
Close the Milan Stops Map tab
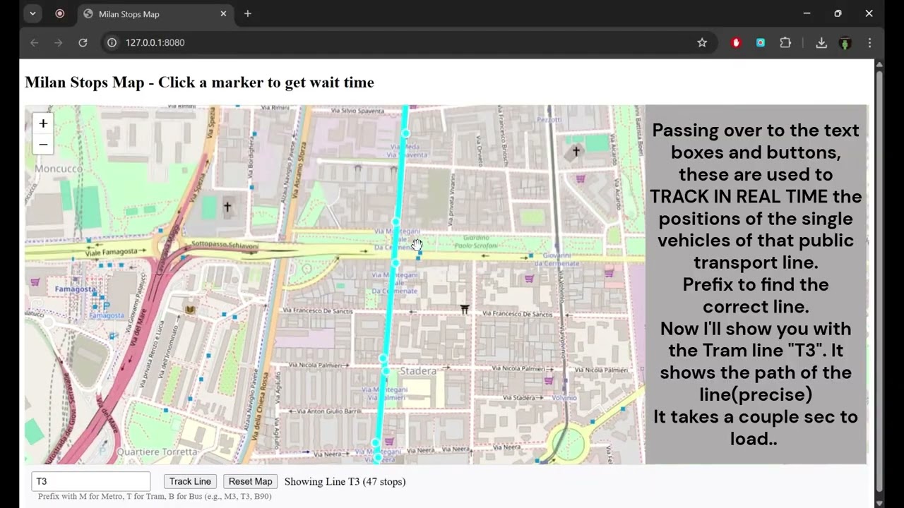point(223,13)
